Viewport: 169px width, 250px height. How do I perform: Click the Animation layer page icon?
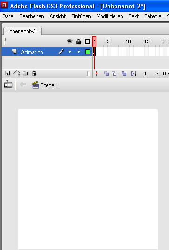tap(14, 51)
